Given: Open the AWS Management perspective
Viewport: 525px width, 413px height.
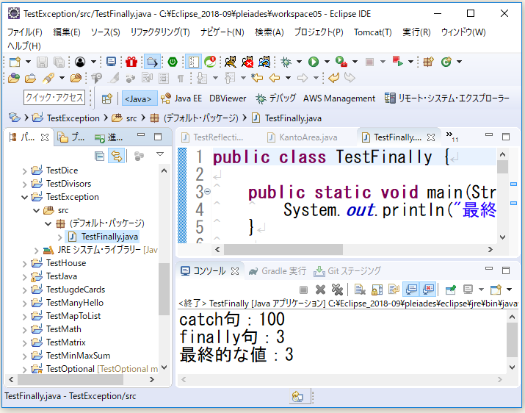Looking at the screenshot, I should point(338,98).
